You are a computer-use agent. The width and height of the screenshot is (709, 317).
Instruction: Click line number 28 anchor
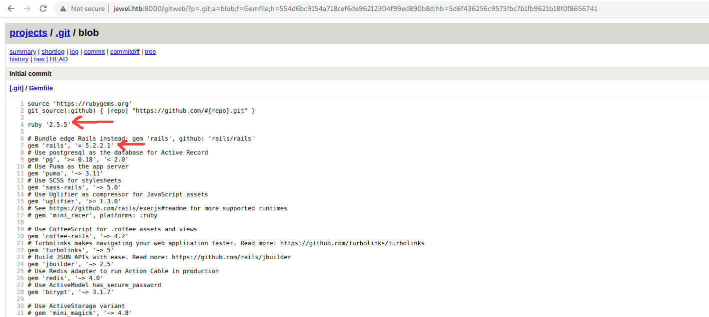tap(20, 292)
